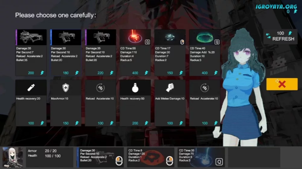Click the Armor and Health stats panel
Screen dimensions: 302x169
50,157
